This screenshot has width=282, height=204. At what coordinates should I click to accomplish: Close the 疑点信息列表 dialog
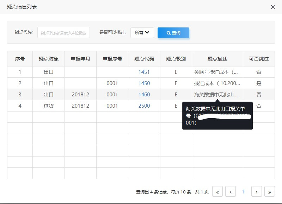(273, 7)
